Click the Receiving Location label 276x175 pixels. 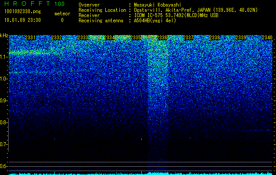point(102,10)
